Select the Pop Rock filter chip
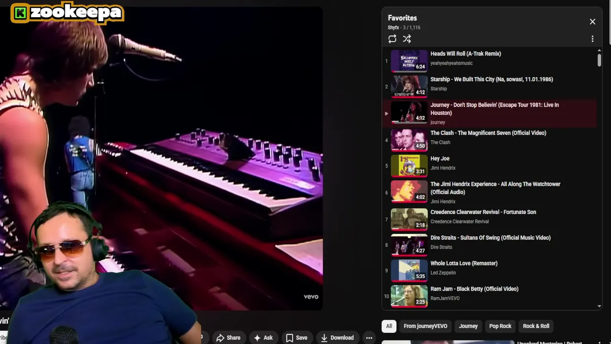Viewport: 611px width, 344px height. click(500, 326)
